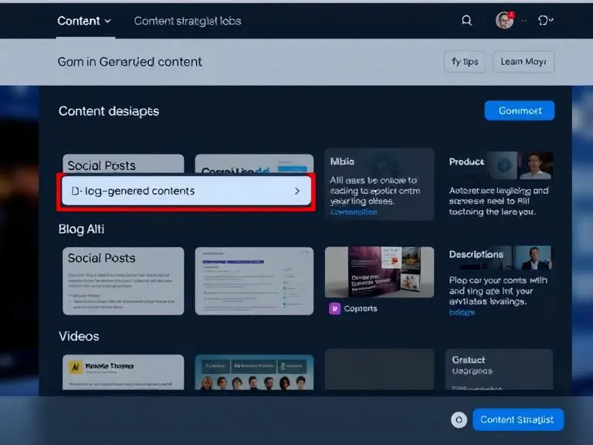Click the blue Gonmoet button
The image size is (593, 445).
(x=520, y=110)
